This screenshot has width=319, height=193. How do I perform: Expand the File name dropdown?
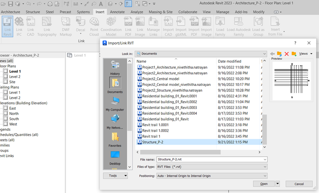coord(265,159)
